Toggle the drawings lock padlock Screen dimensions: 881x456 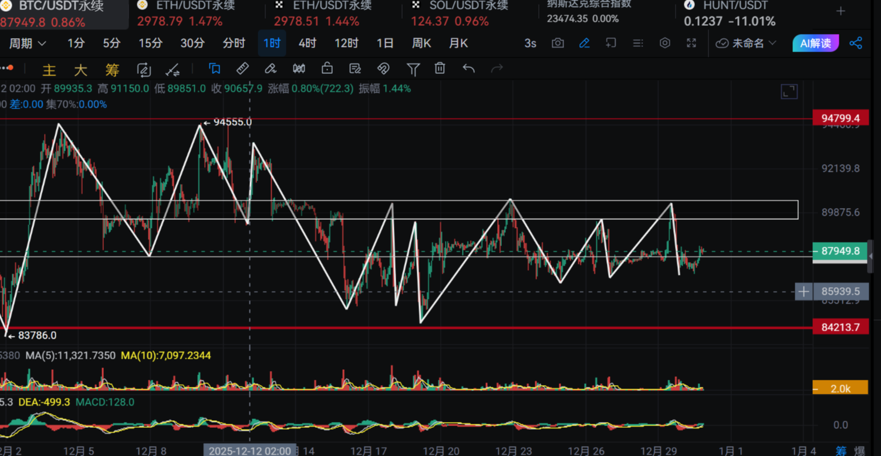[x=326, y=69]
